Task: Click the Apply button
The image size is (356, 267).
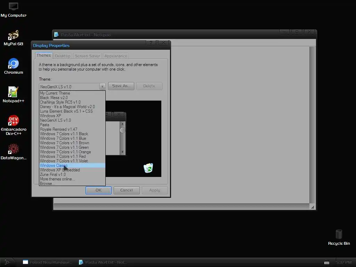Action: click(155, 190)
